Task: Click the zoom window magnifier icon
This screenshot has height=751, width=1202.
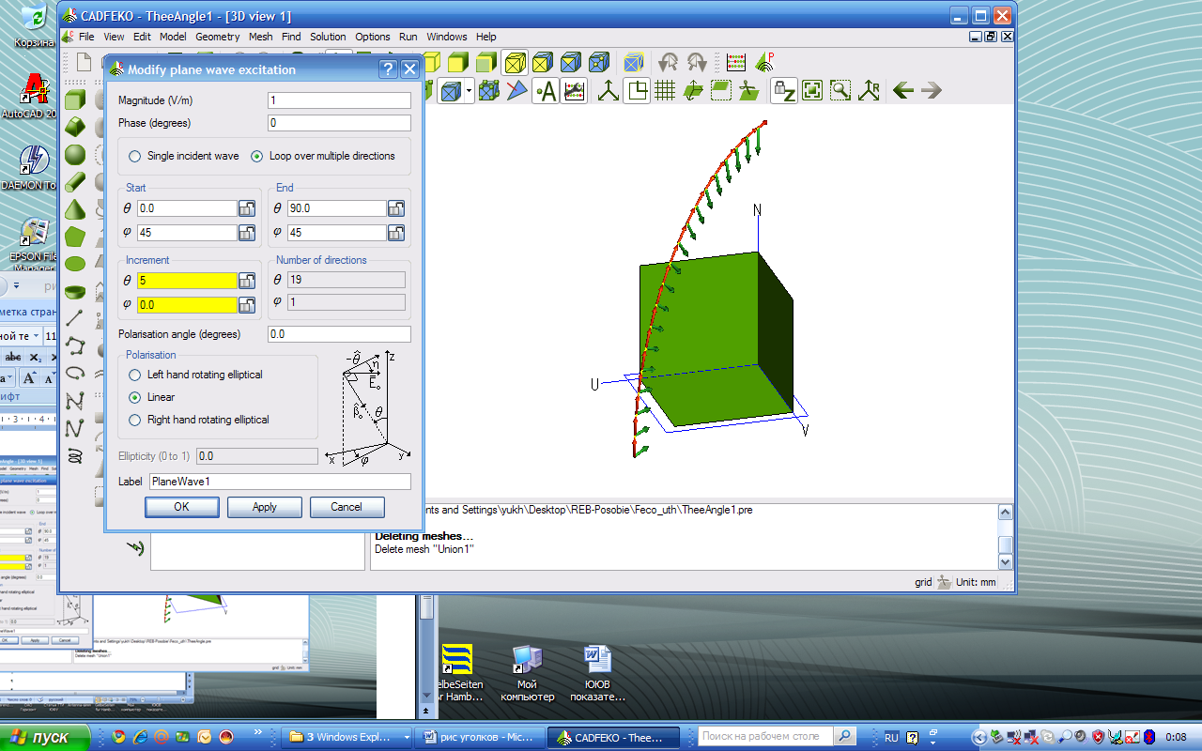Action: click(x=840, y=91)
